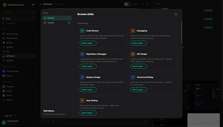
Task: Open the ops room
Action: (x=18, y=52)
